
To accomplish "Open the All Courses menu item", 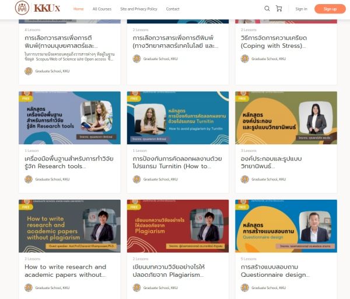I will pos(101,9).
